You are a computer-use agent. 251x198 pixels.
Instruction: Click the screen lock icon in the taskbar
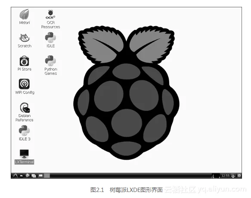233,176
